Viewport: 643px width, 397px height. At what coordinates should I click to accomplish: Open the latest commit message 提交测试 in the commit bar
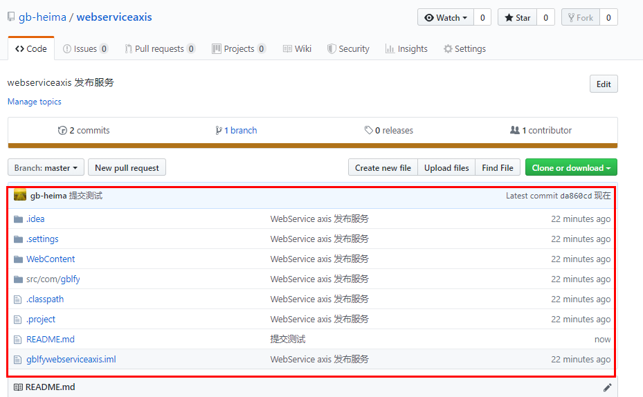point(86,196)
